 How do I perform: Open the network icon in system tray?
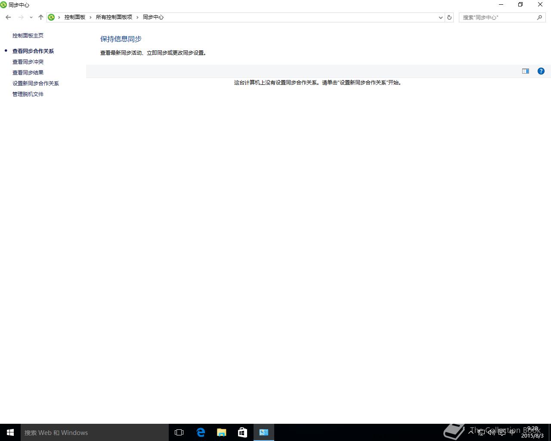[x=481, y=432]
